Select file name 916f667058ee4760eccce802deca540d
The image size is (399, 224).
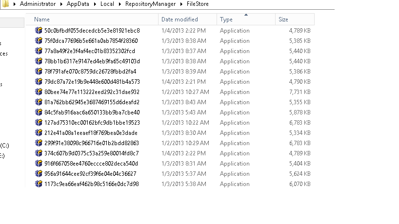(91, 164)
